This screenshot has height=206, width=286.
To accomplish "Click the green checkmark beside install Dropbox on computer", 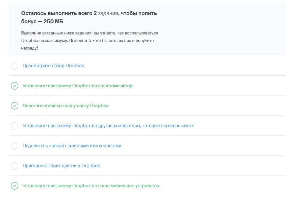I will [14, 86].
